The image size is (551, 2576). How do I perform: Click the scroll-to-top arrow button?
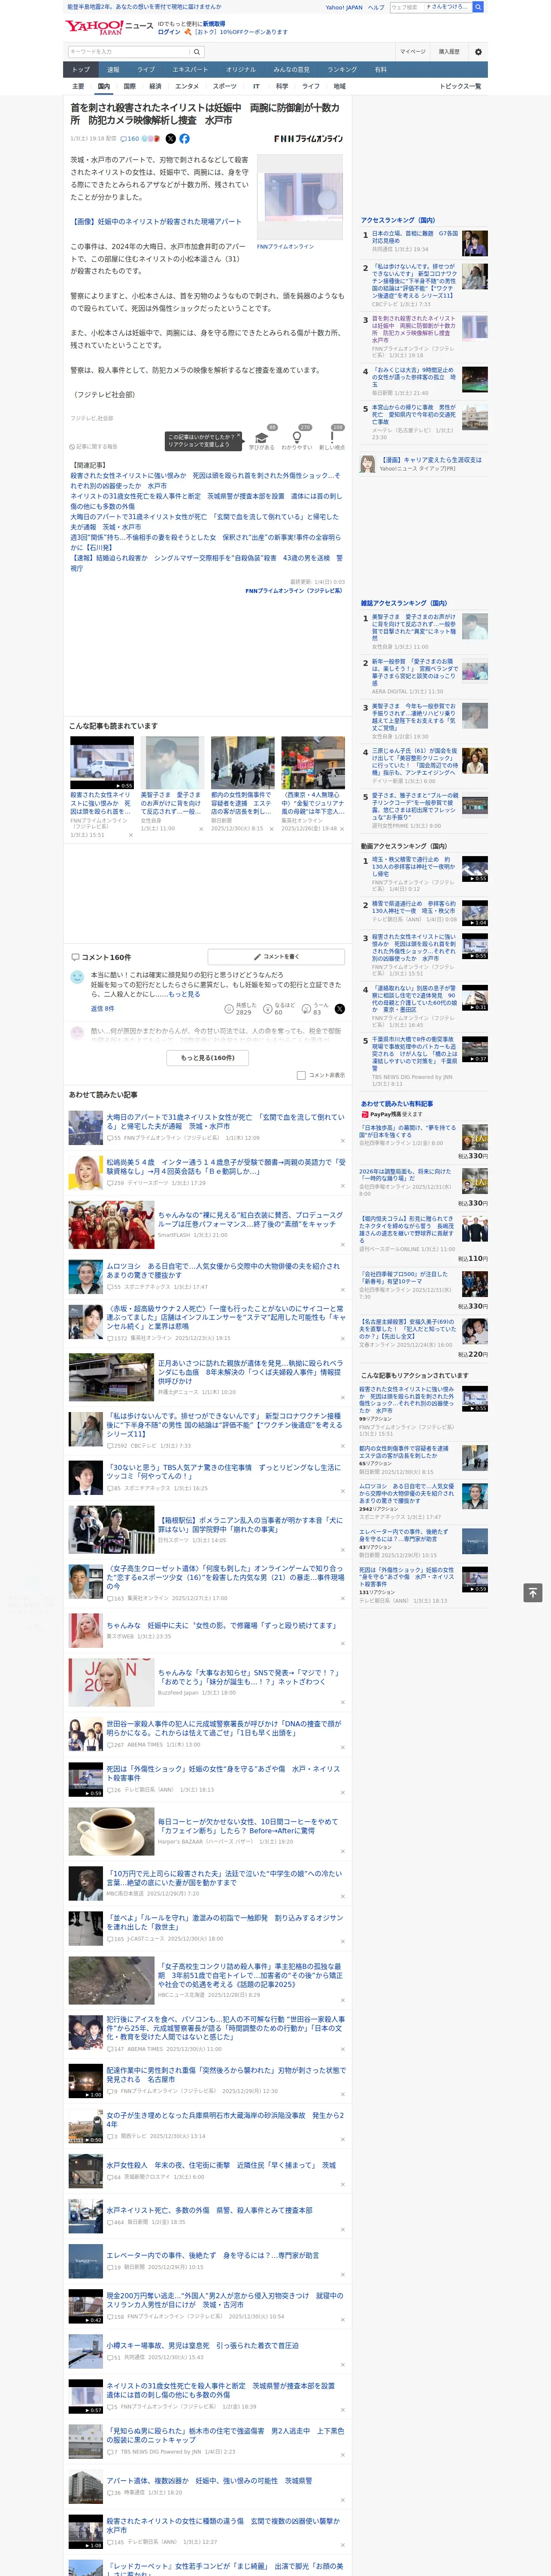(533, 1593)
